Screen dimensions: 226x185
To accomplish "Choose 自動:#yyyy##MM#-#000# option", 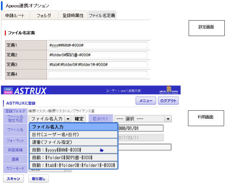I will pyautogui.click(x=73, y=150).
